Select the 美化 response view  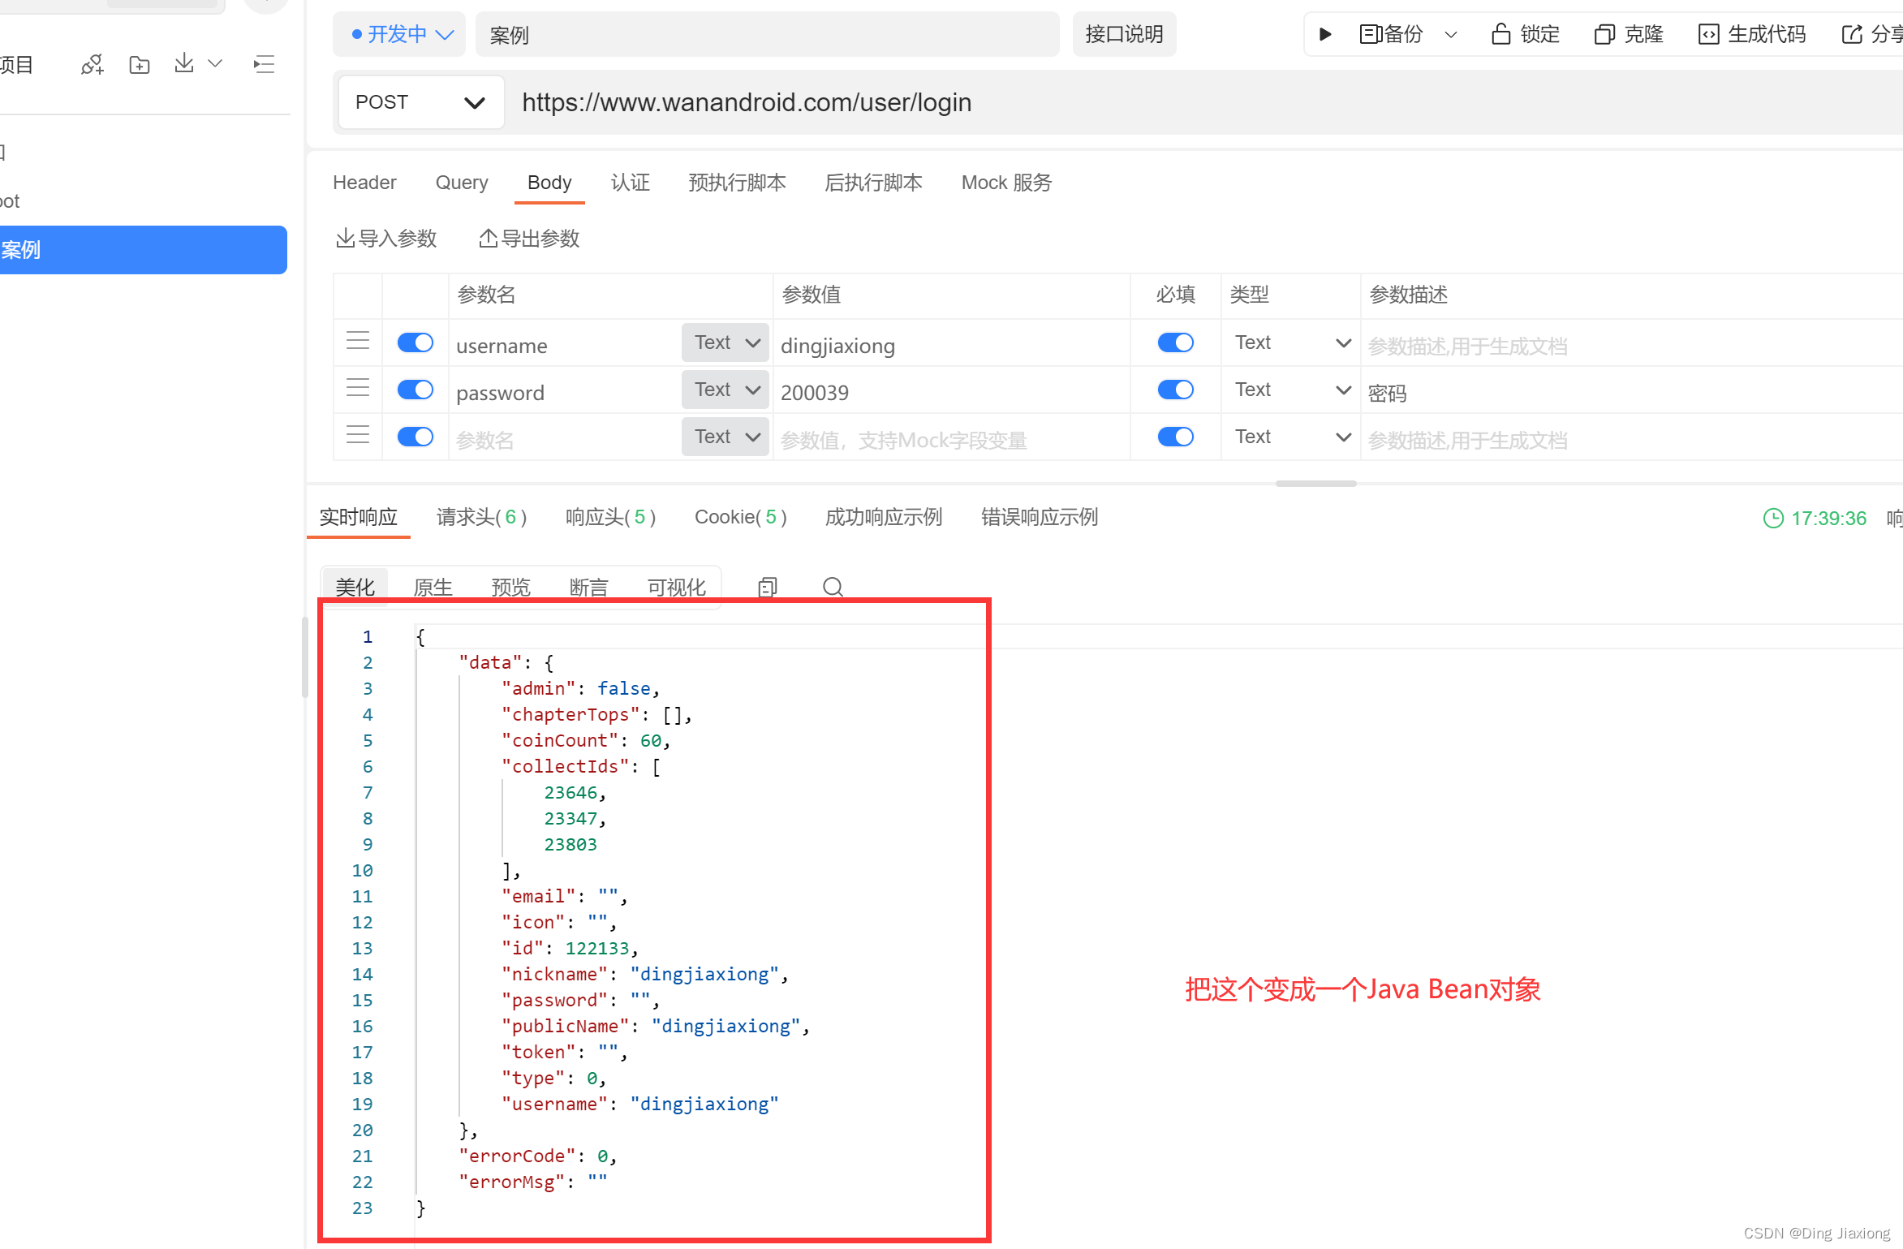click(355, 587)
